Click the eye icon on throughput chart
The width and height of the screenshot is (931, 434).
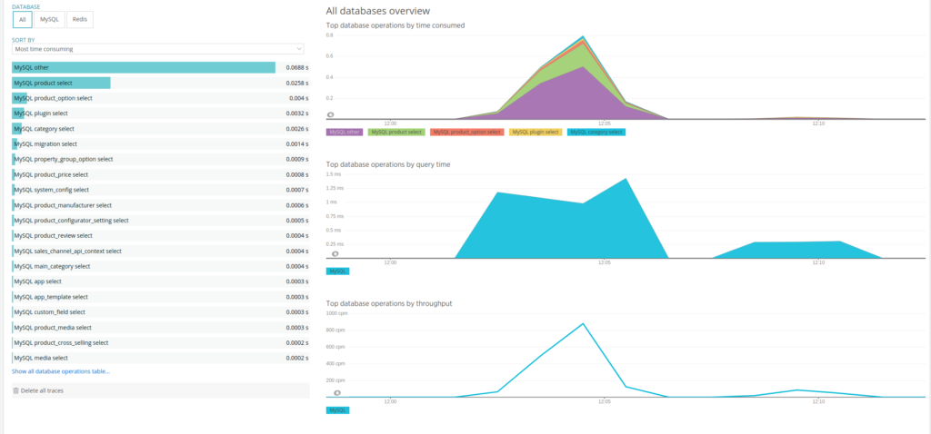click(336, 393)
